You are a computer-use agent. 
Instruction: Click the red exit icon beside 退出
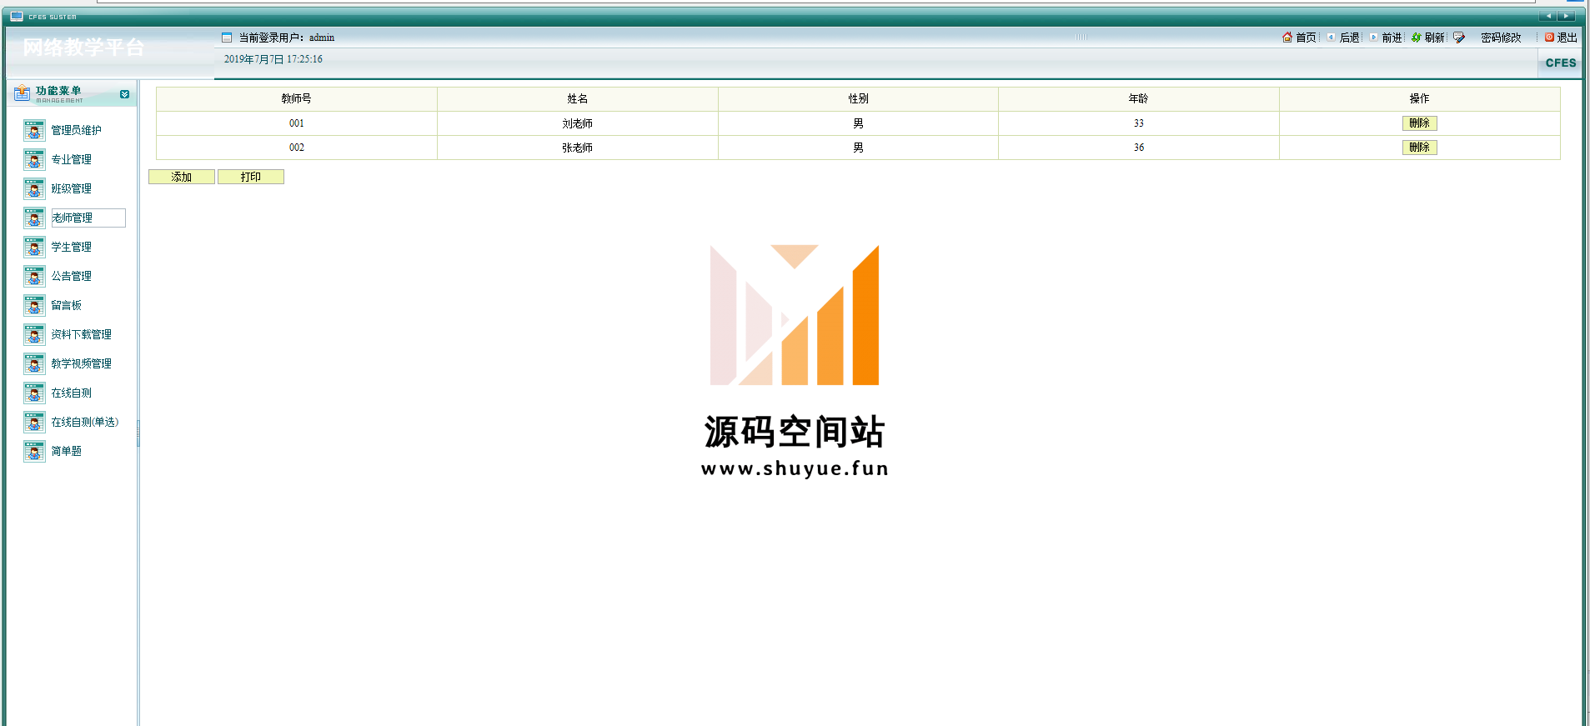1550,38
